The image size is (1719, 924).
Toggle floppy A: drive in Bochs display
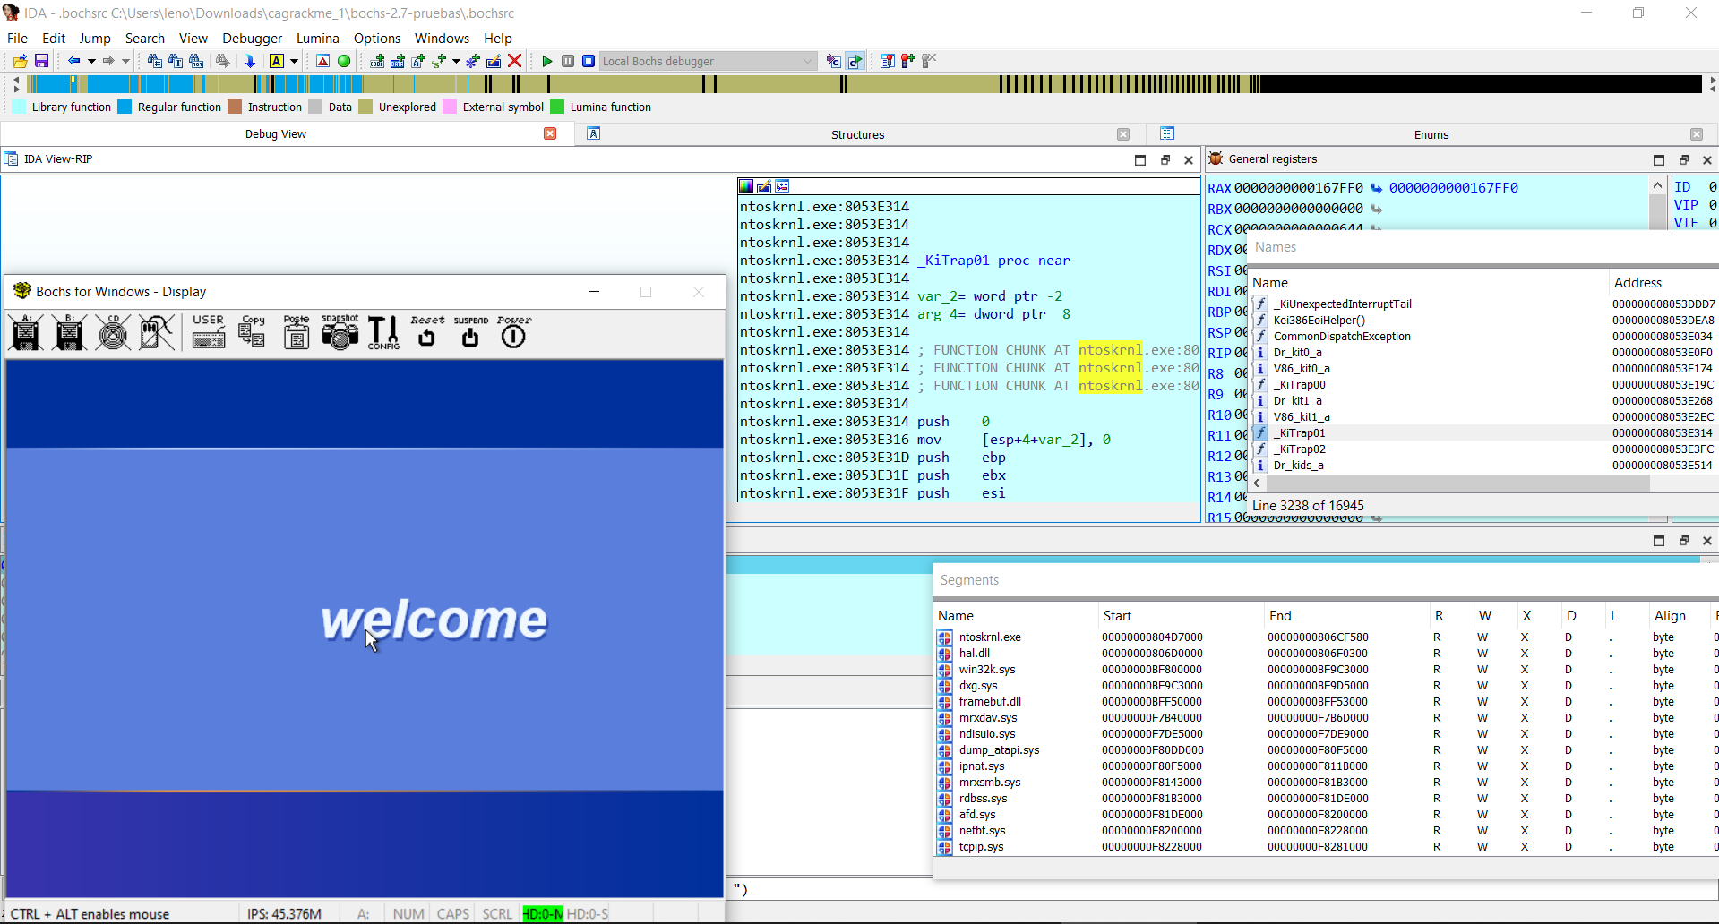click(x=26, y=332)
